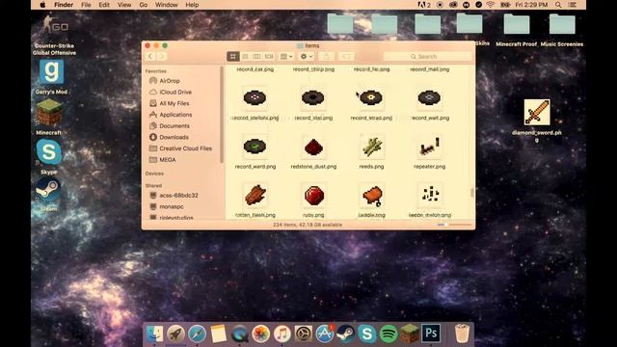Open Spotlight search in menu bar

[x=558, y=5]
